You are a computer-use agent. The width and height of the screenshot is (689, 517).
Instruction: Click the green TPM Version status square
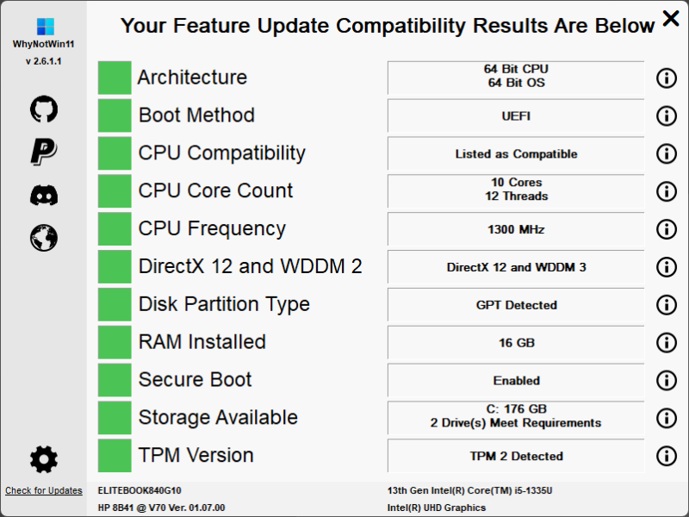tap(115, 456)
